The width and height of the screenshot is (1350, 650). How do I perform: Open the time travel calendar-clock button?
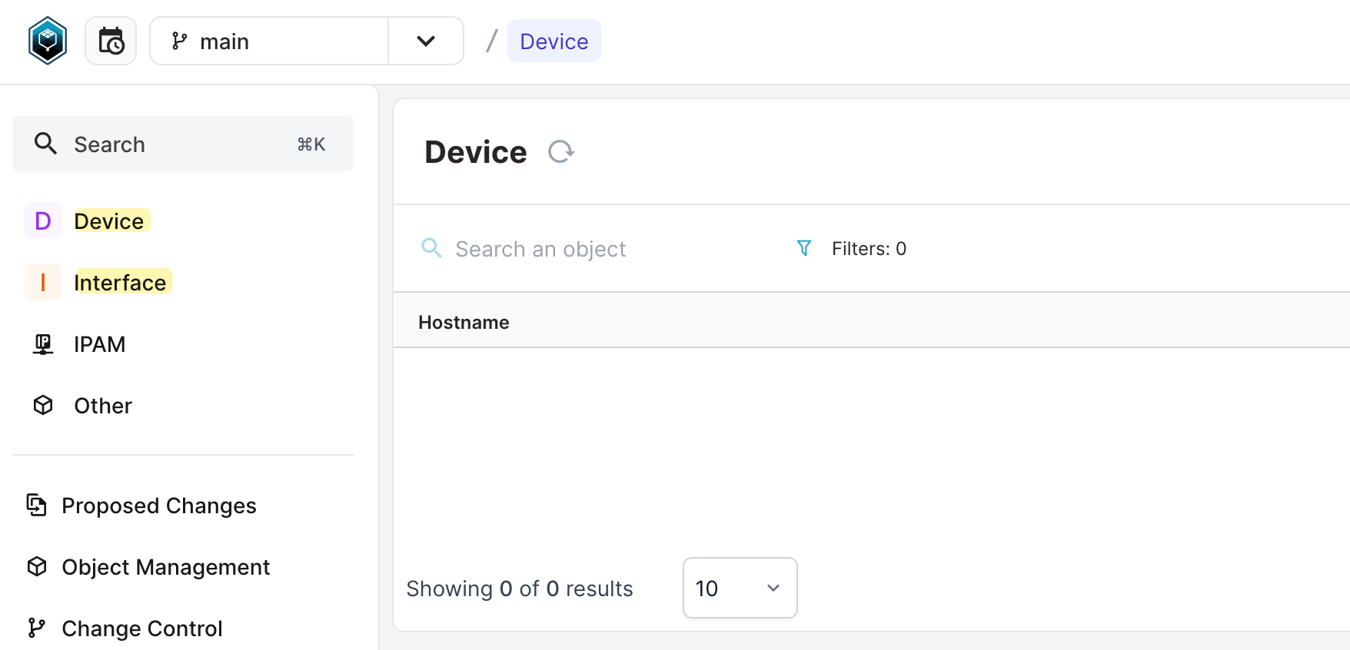(x=111, y=41)
